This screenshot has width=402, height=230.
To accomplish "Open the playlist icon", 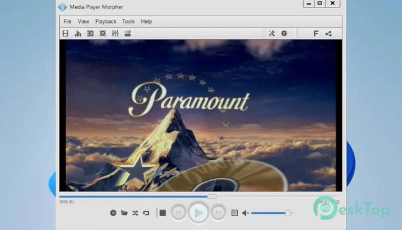I will (234, 213).
